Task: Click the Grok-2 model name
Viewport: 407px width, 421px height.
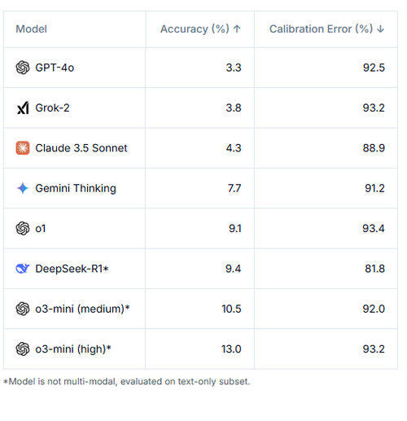Action: 52,107
